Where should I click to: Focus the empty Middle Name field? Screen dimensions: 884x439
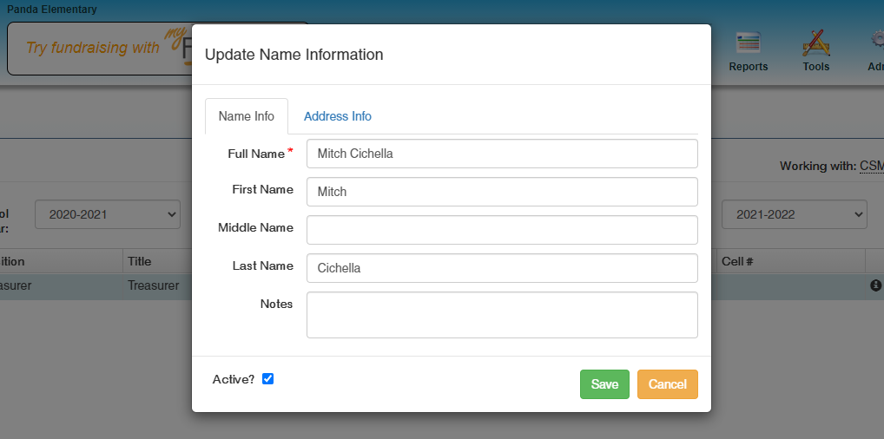(x=502, y=230)
